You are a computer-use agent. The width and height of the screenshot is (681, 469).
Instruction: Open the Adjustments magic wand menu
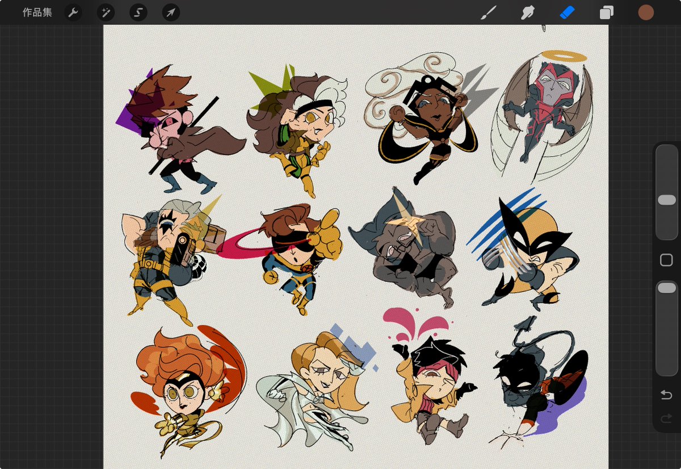pos(106,12)
